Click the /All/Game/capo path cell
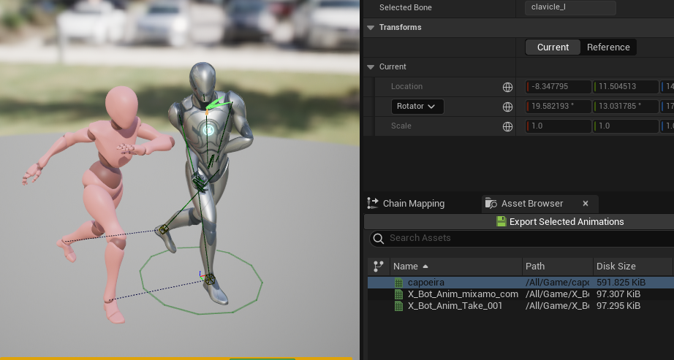This screenshot has height=360, width=674. [x=557, y=283]
